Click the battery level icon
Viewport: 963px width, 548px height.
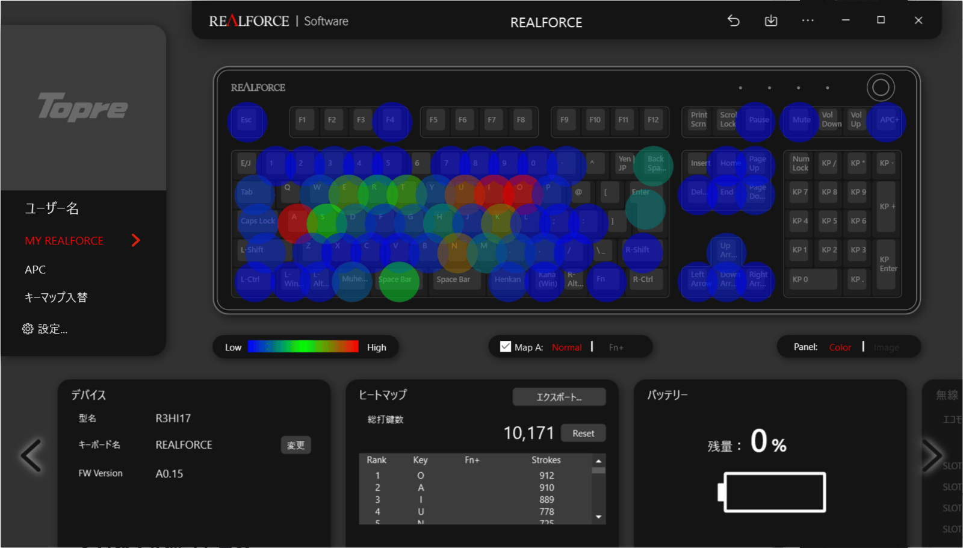(773, 492)
